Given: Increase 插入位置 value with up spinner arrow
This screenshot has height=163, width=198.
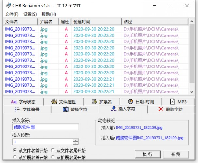Looking at the screenshot, I should (x=76, y=140).
